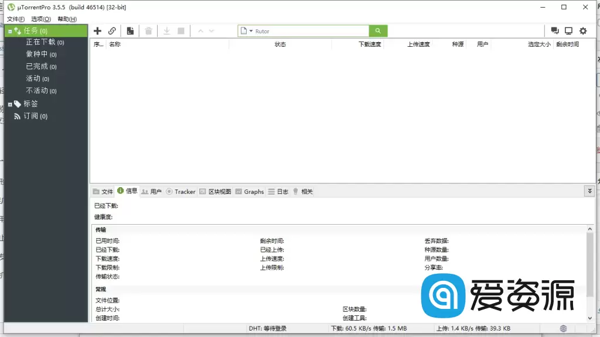Click the Start download arrow icon
This screenshot has width=600, height=337.
coord(166,30)
